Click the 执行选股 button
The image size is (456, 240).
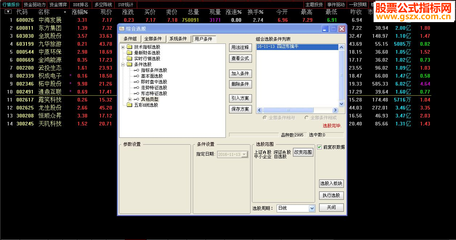click(331, 195)
